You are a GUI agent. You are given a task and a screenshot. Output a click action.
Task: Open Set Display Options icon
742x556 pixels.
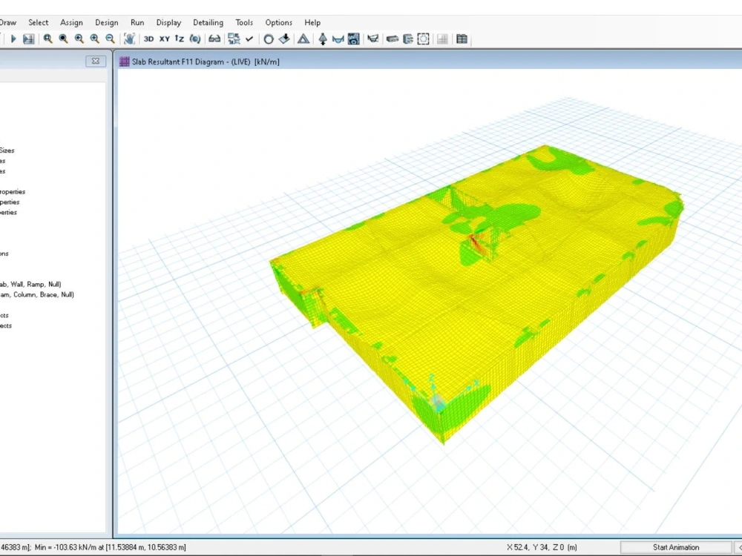(234, 39)
